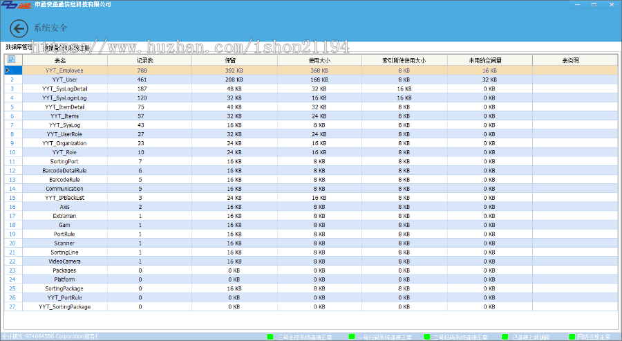
Task: Click the back arrow button
Action: [x=19, y=28]
